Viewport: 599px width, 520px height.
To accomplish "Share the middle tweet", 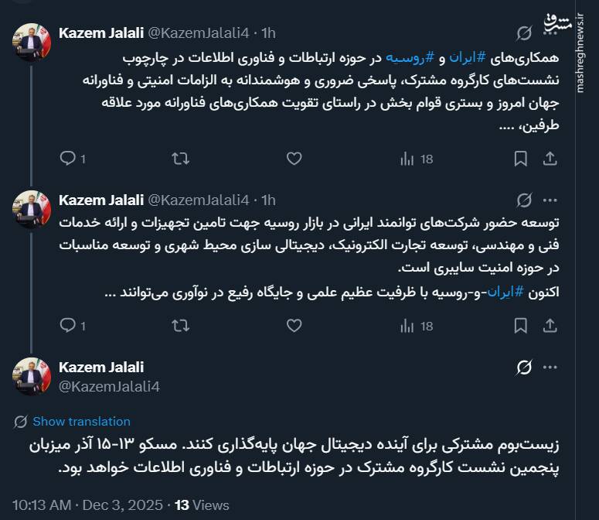I will click(x=550, y=326).
